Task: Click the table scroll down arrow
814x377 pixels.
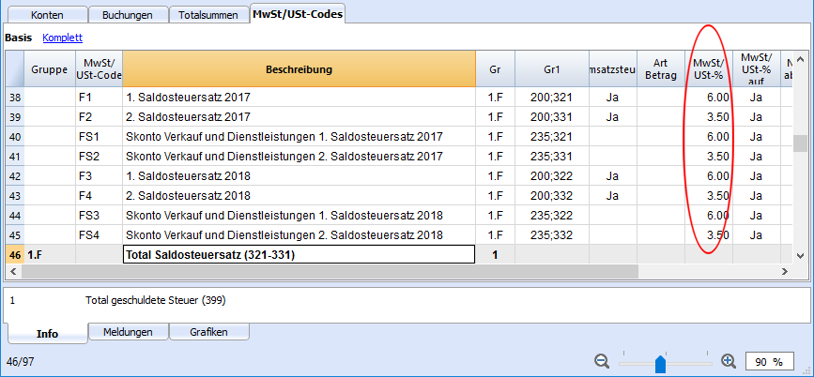Action: point(800,255)
